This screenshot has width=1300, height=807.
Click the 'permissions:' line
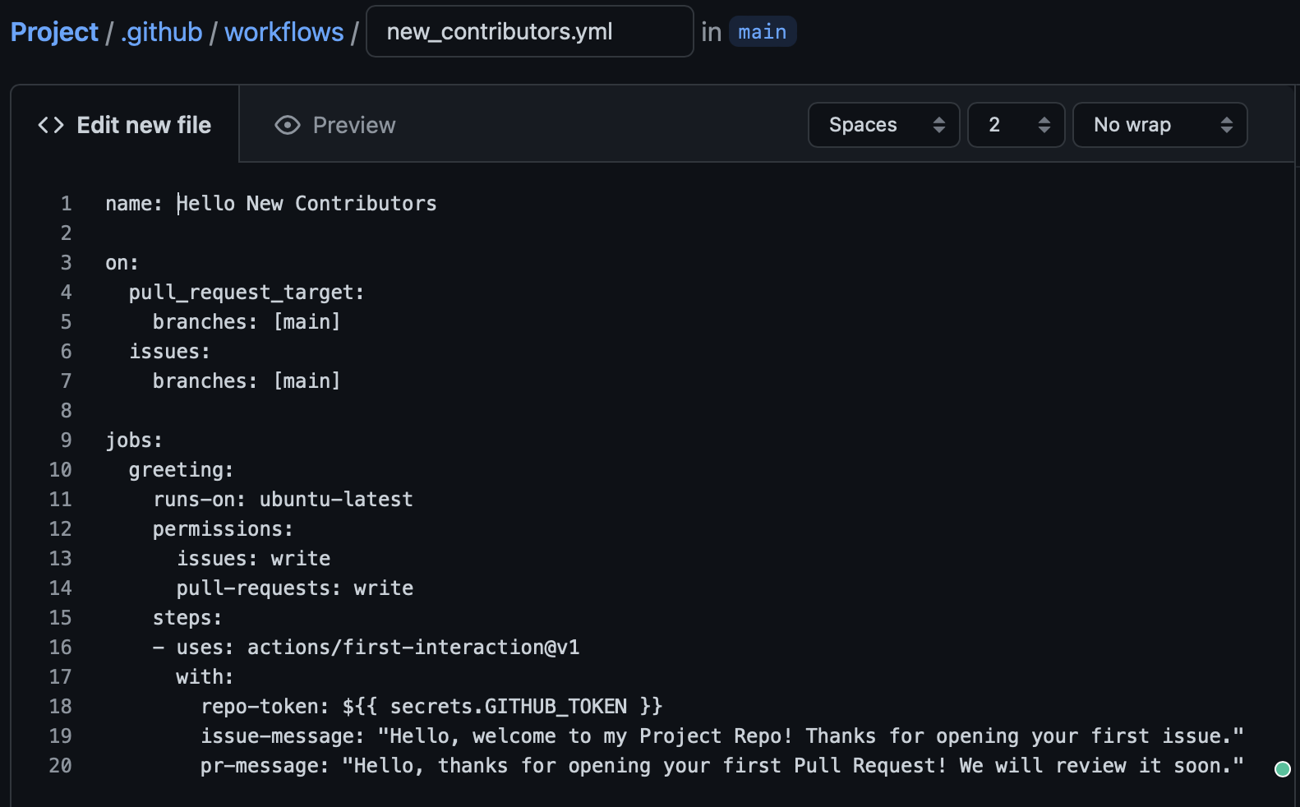(223, 529)
